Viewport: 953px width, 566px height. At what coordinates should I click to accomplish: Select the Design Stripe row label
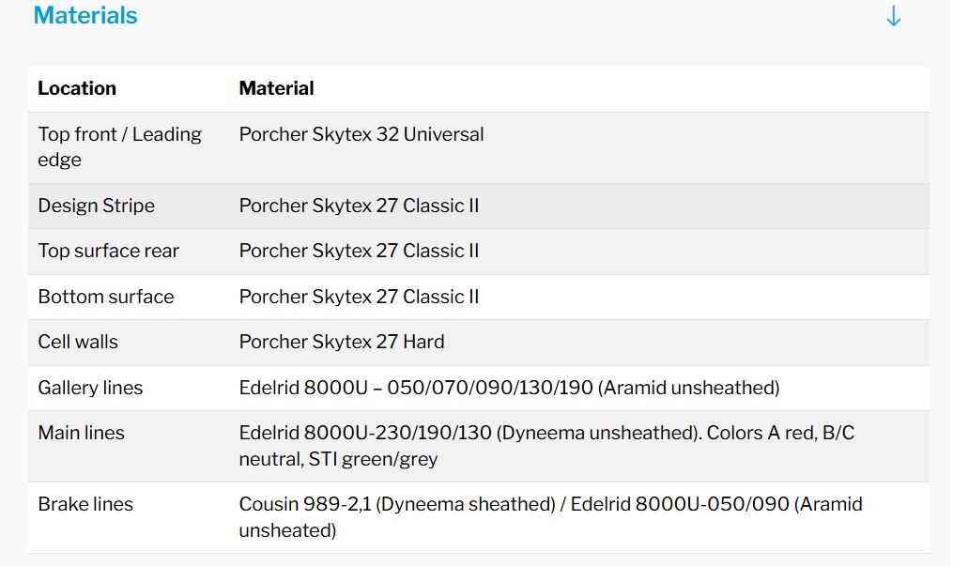(96, 206)
